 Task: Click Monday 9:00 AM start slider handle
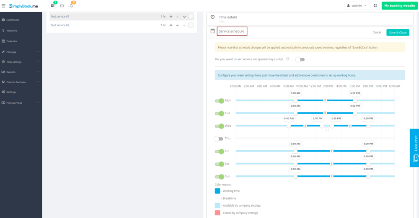(x=295, y=100)
